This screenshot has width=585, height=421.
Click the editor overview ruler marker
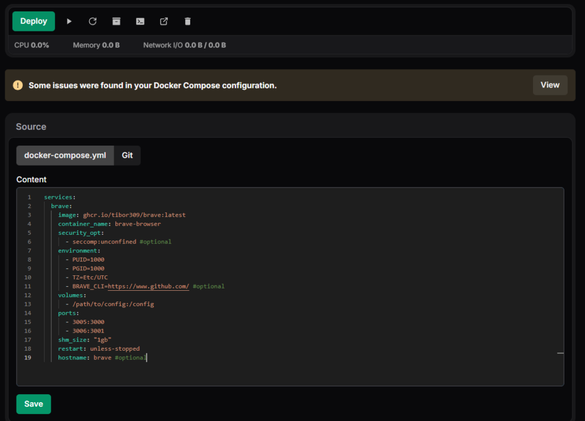click(x=560, y=354)
